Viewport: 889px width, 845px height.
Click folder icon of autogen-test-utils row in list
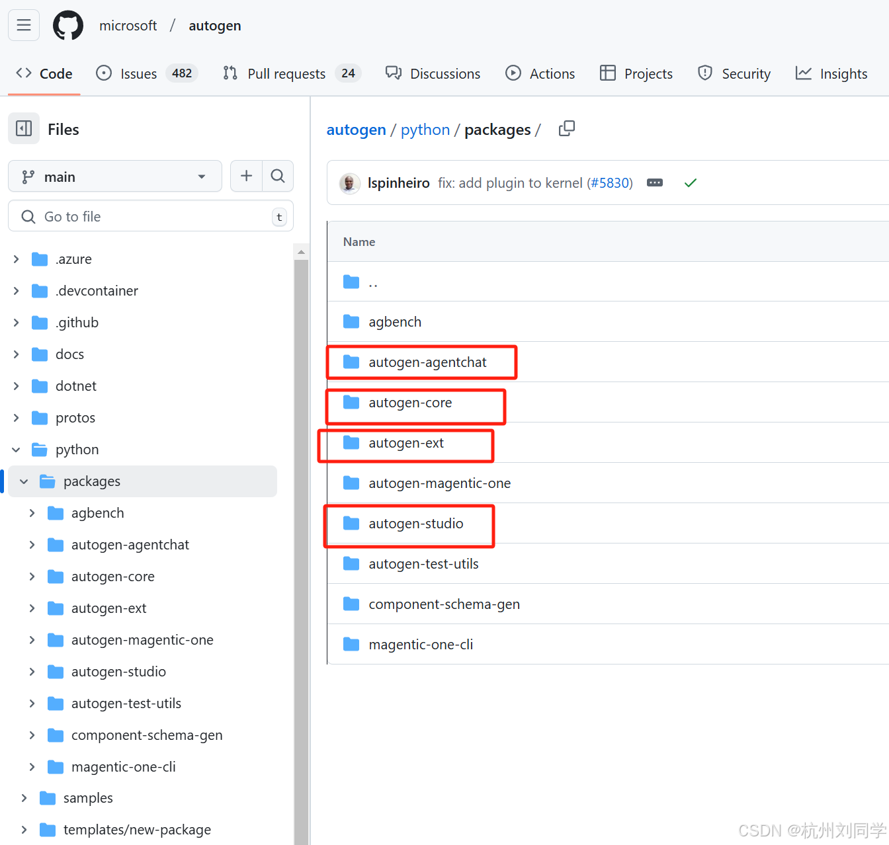click(351, 563)
